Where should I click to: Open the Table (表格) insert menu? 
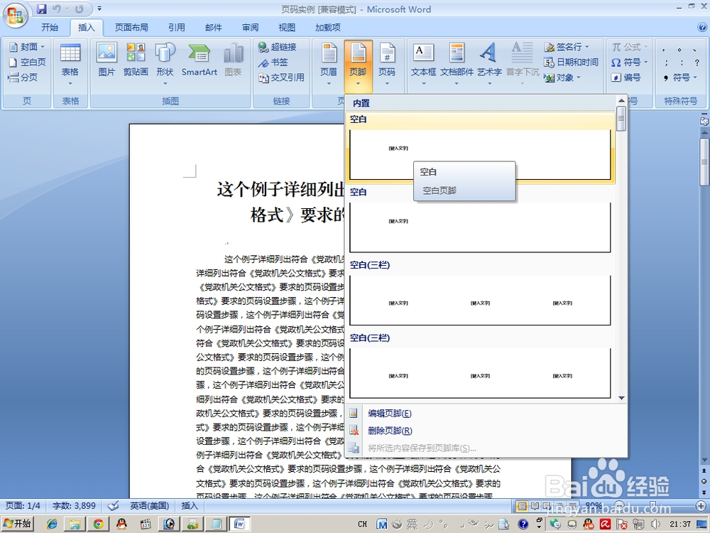click(x=70, y=65)
